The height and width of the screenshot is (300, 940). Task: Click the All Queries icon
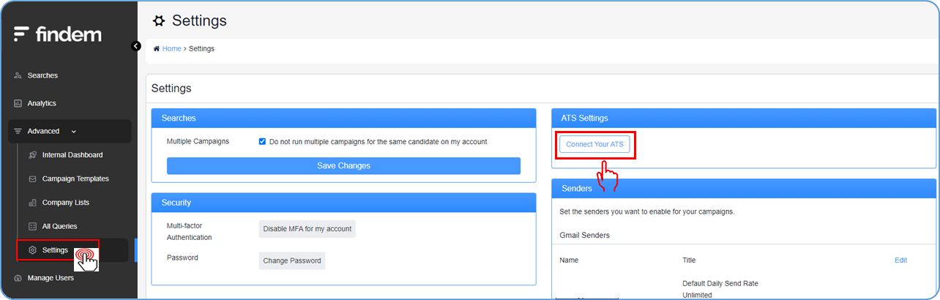pyautogui.click(x=32, y=227)
